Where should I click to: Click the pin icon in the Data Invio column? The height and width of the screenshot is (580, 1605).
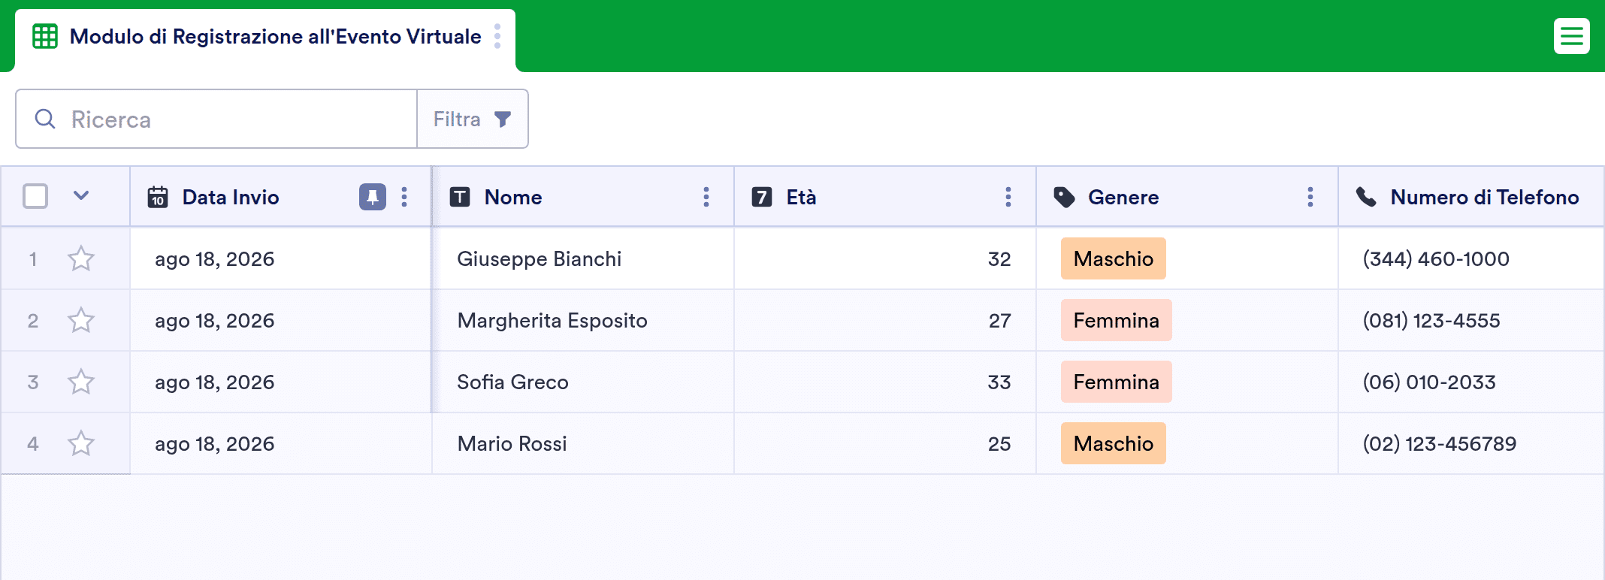373,197
